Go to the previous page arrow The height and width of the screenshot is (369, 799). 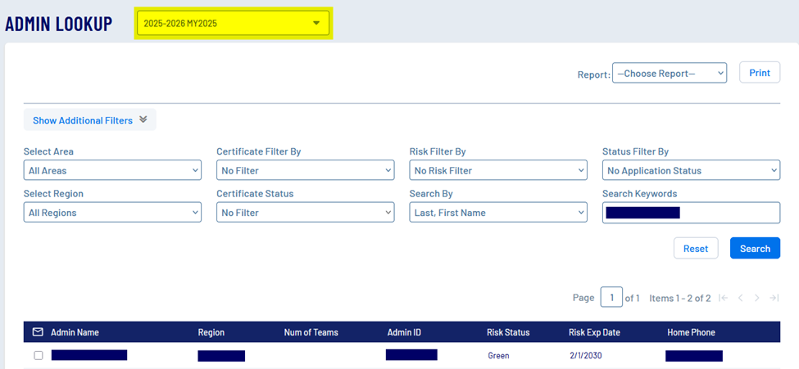click(741, 298)
